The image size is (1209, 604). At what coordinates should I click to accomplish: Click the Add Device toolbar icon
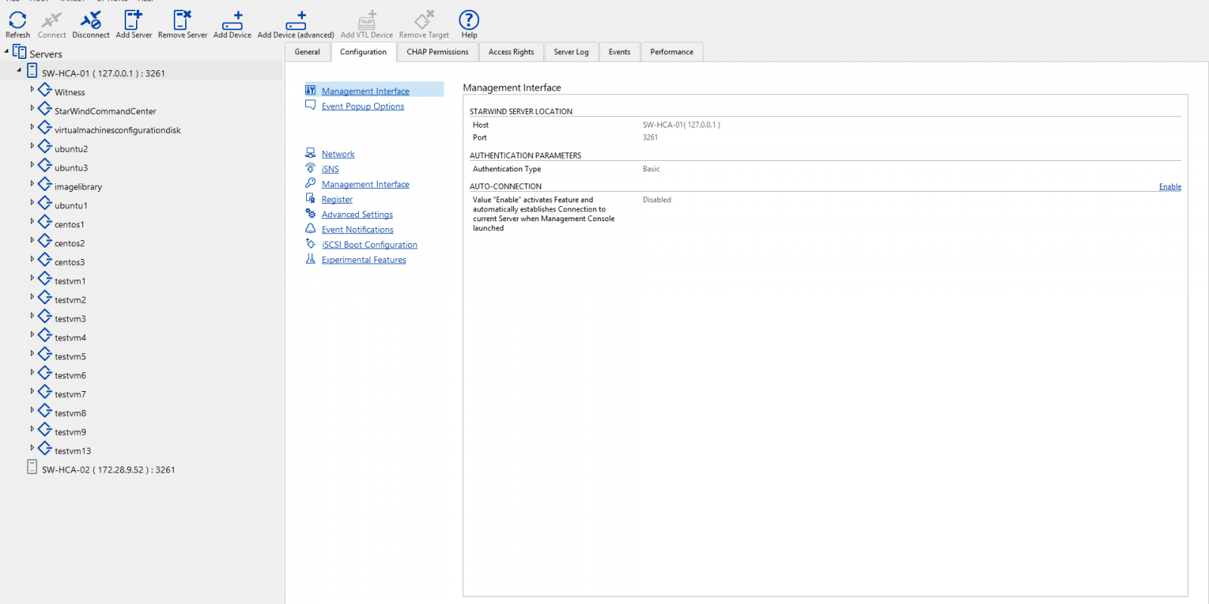232,20
